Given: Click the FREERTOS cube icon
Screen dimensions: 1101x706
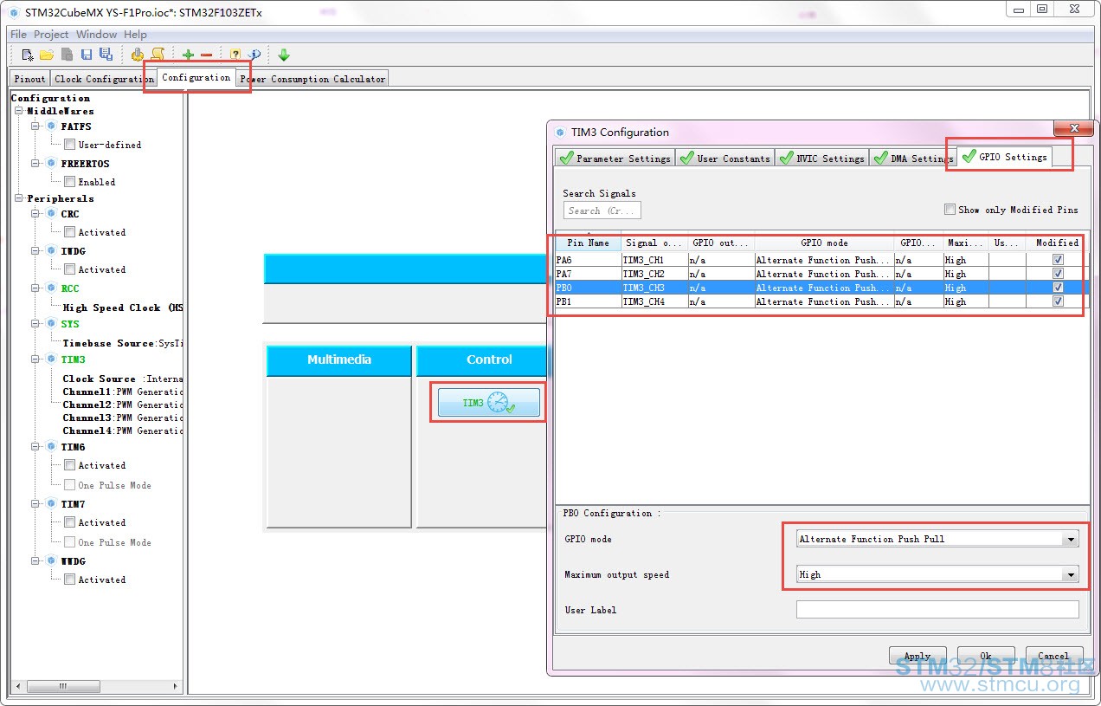Looking at the screenshot, I should 51,164.
